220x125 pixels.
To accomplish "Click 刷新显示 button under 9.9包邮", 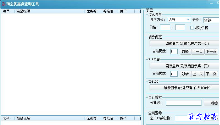I will (x=185, y=66).
